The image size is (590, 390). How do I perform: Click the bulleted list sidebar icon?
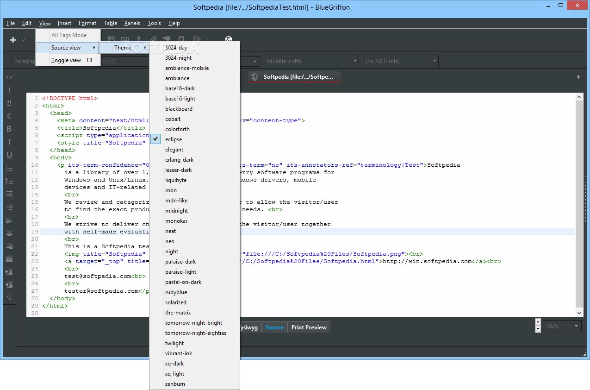click(9, 168)
